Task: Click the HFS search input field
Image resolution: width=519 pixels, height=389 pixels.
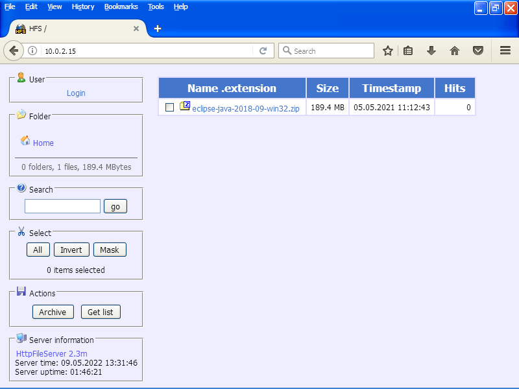Action: pos(62,206)
